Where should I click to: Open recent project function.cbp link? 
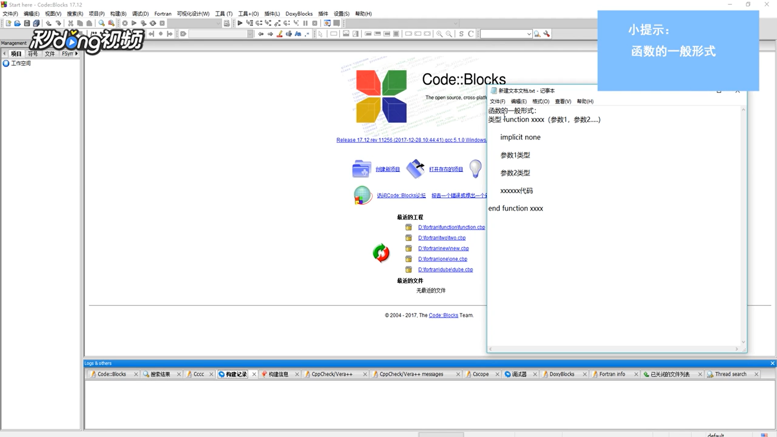click(452, 227)
